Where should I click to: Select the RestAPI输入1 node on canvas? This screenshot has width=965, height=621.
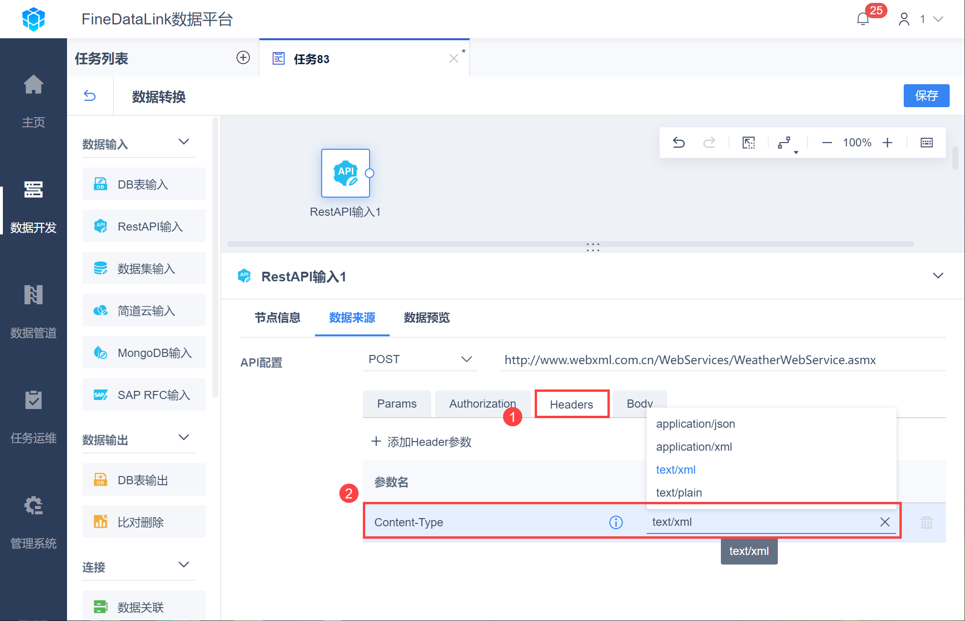tap(345, 173)
